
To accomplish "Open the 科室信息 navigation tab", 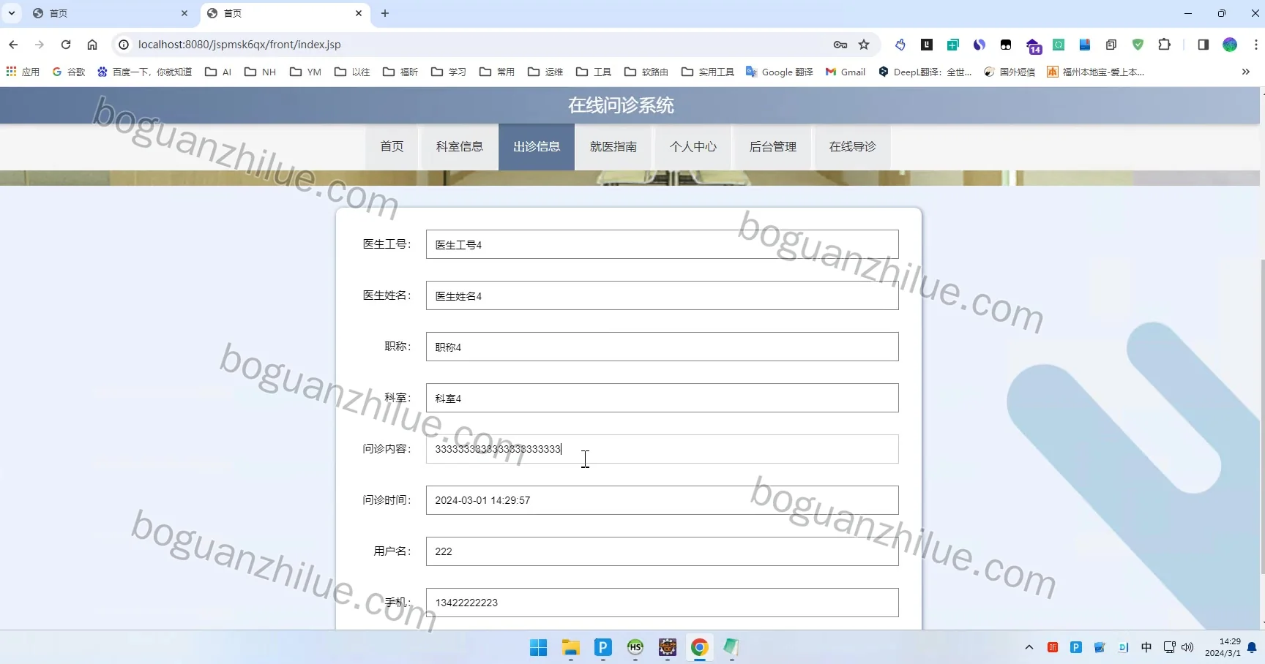I will [460, 147].
